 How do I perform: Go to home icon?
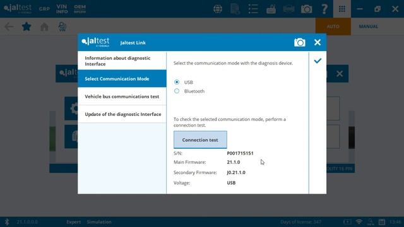pyautogui.click(x=44, y=26)
